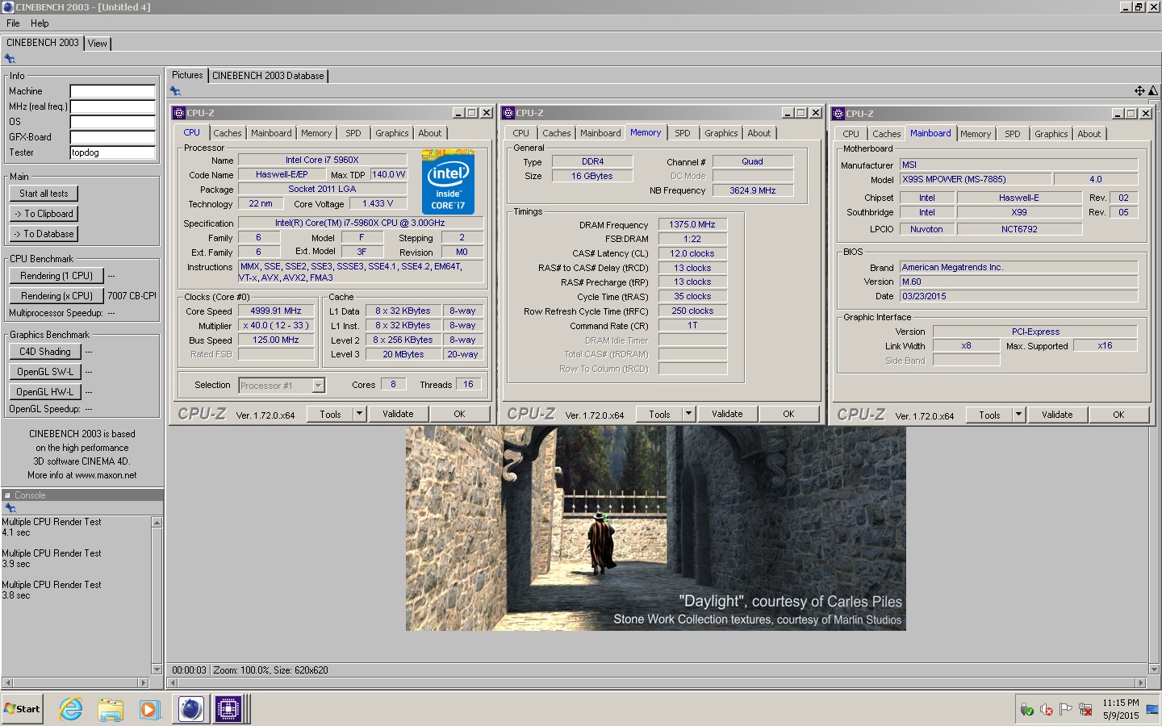Click the Memory CPU-Z window title icon
Viewport: 1162px width, 726px height.
(x=508, y=113)
